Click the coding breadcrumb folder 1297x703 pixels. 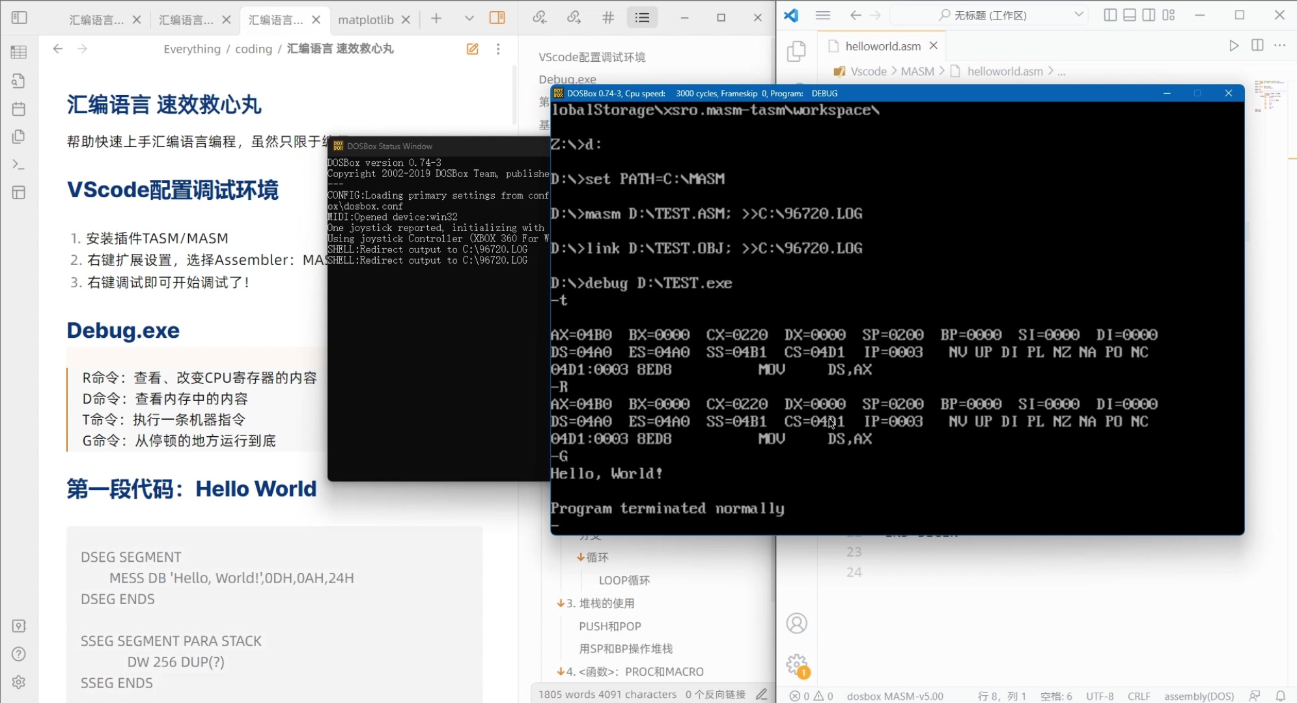point(253,49)
